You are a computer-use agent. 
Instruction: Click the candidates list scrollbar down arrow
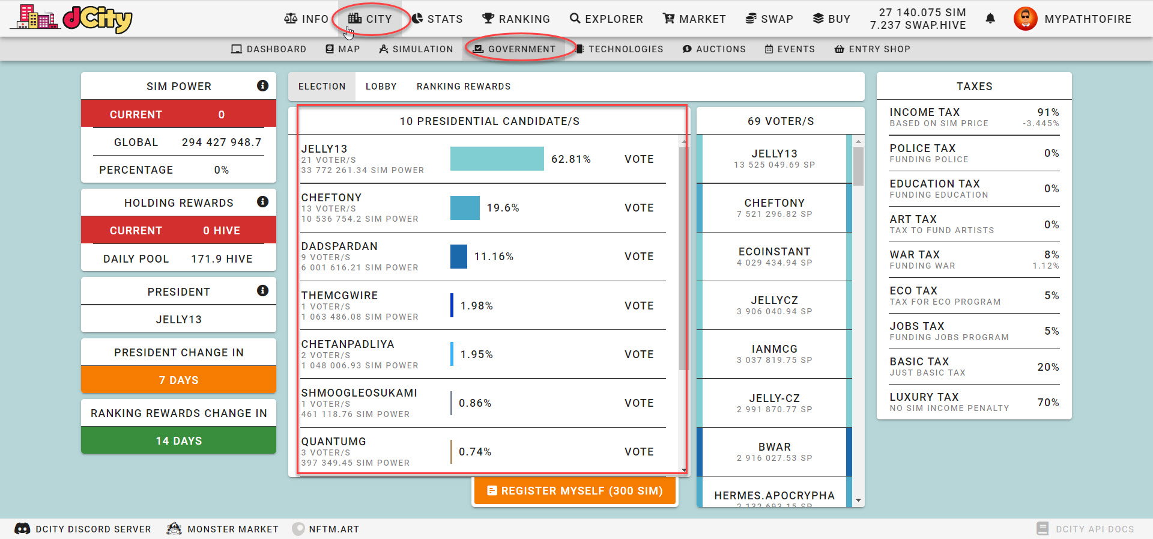(683, 470)
